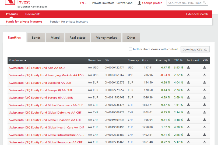Image resolution: width=218 pixels, height=145 pixels.
Task: Open Equity Fund Global Infrastructure link
Action: click(x=47, y=135)
